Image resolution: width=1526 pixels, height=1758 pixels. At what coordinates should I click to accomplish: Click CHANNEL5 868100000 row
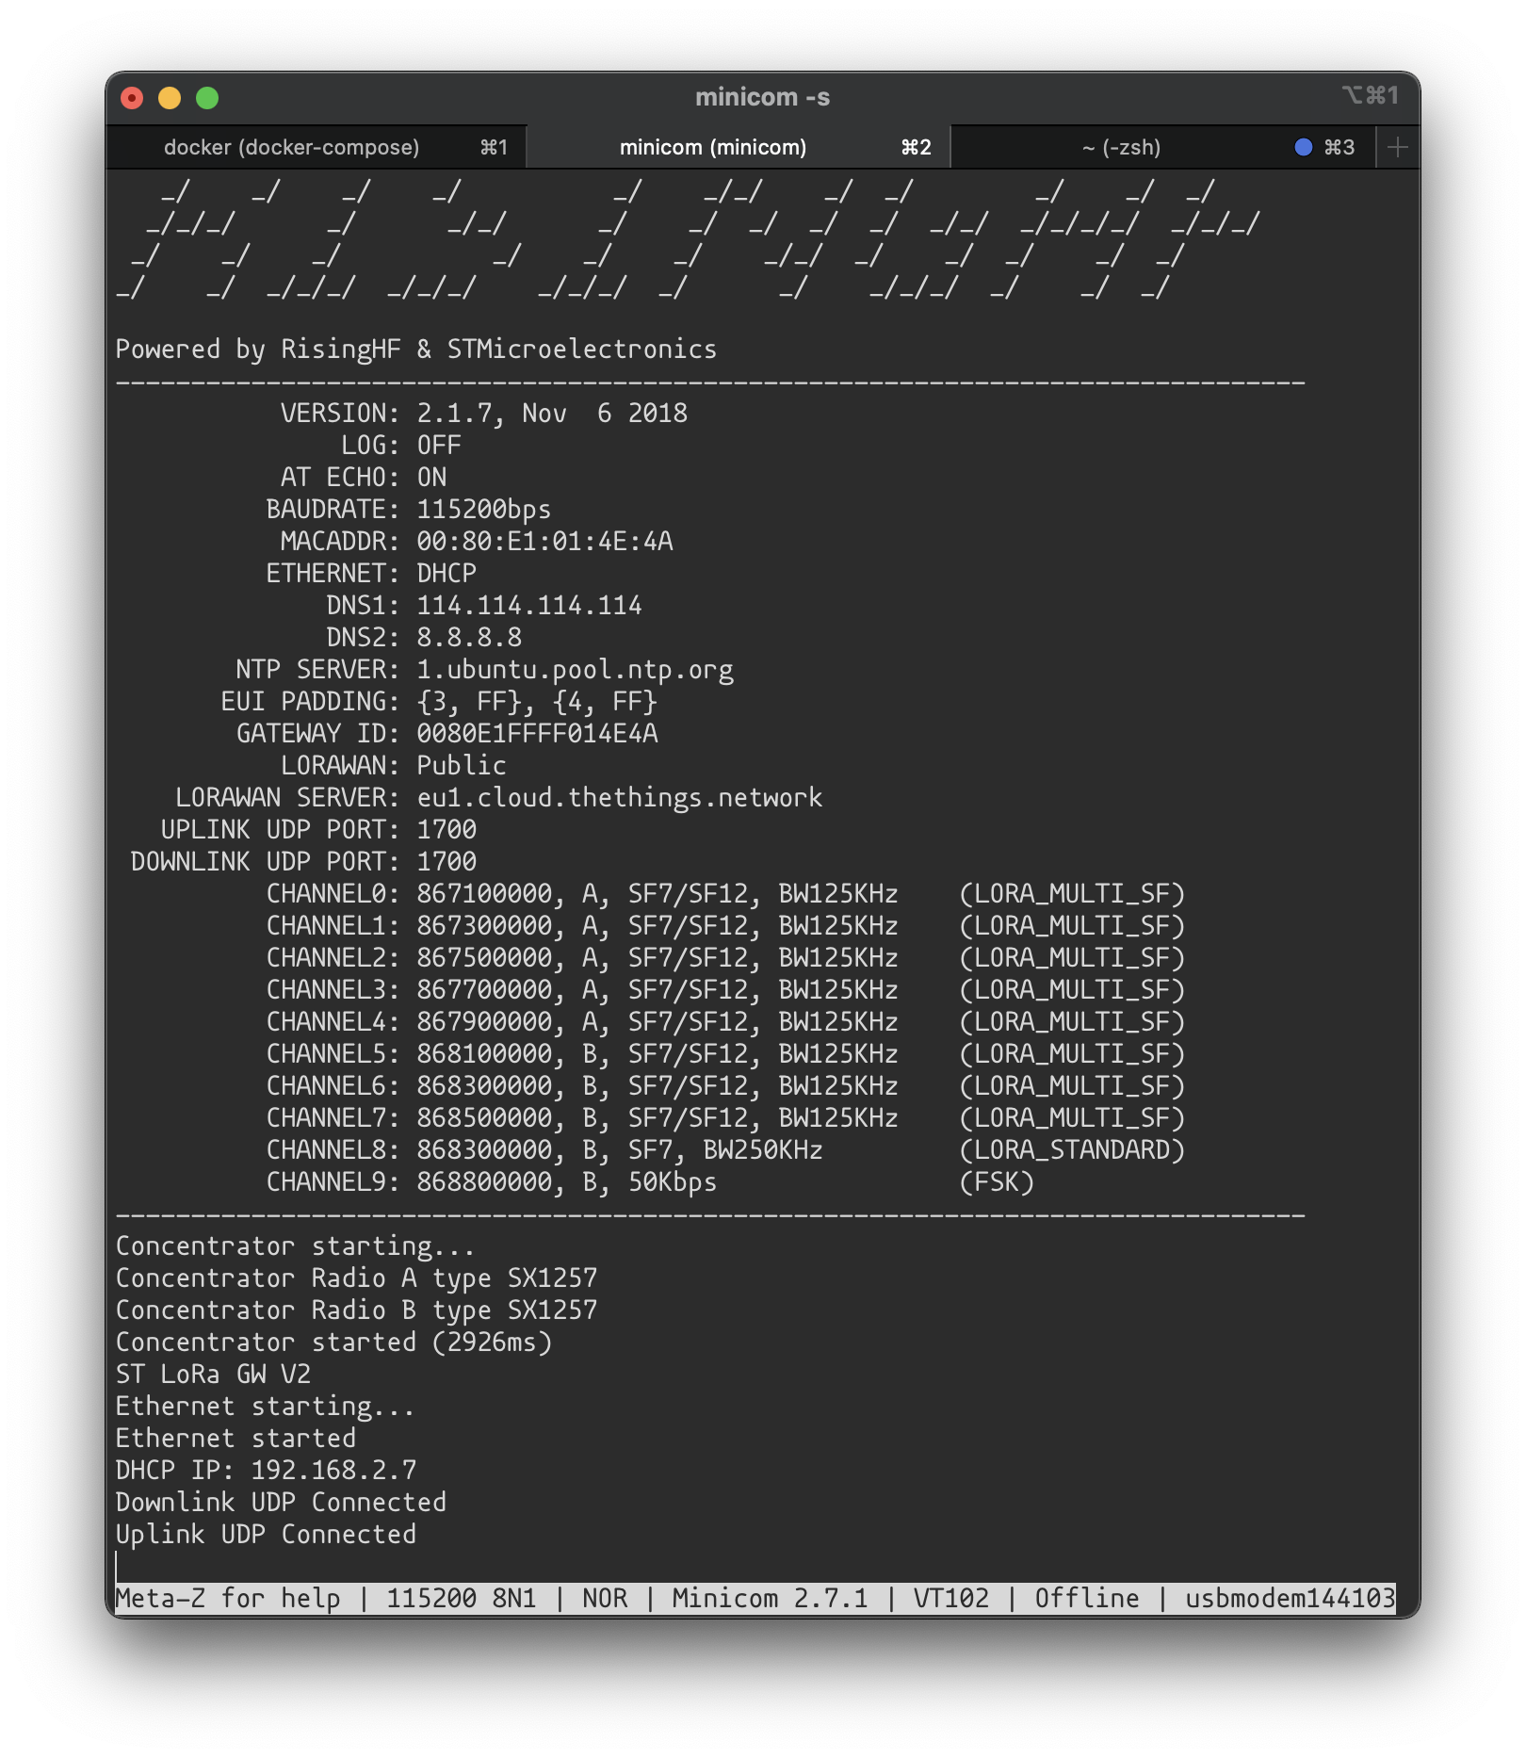point(725,1054)
